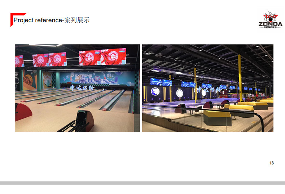Image resolution: width=285 pixels, height=194 pixels.
Task: Click page number 18
Action: [272, 163]
